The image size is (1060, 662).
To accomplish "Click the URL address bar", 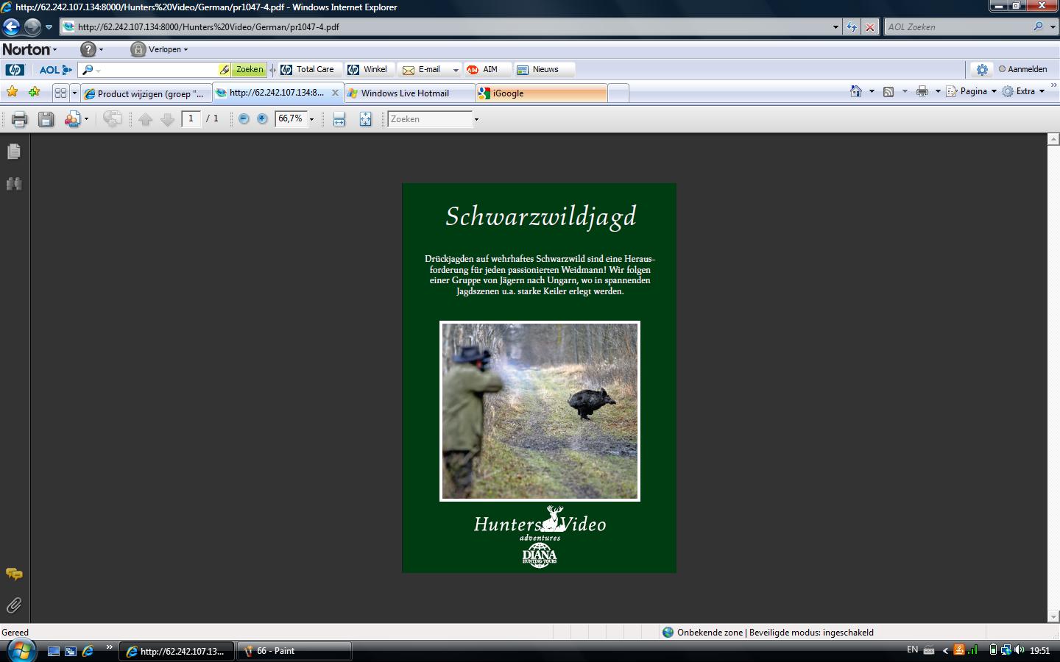I will click(452, 26).
